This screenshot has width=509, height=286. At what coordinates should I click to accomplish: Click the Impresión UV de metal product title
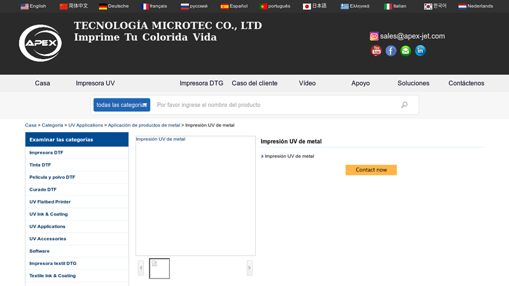pos(291,141)
